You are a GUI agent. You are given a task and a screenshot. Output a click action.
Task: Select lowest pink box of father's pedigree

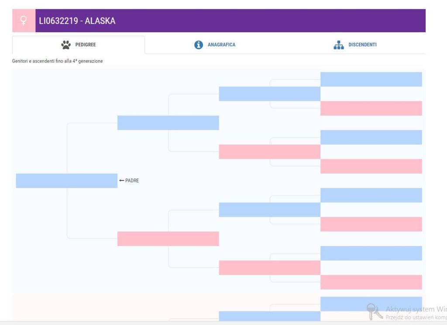(371, 282)
